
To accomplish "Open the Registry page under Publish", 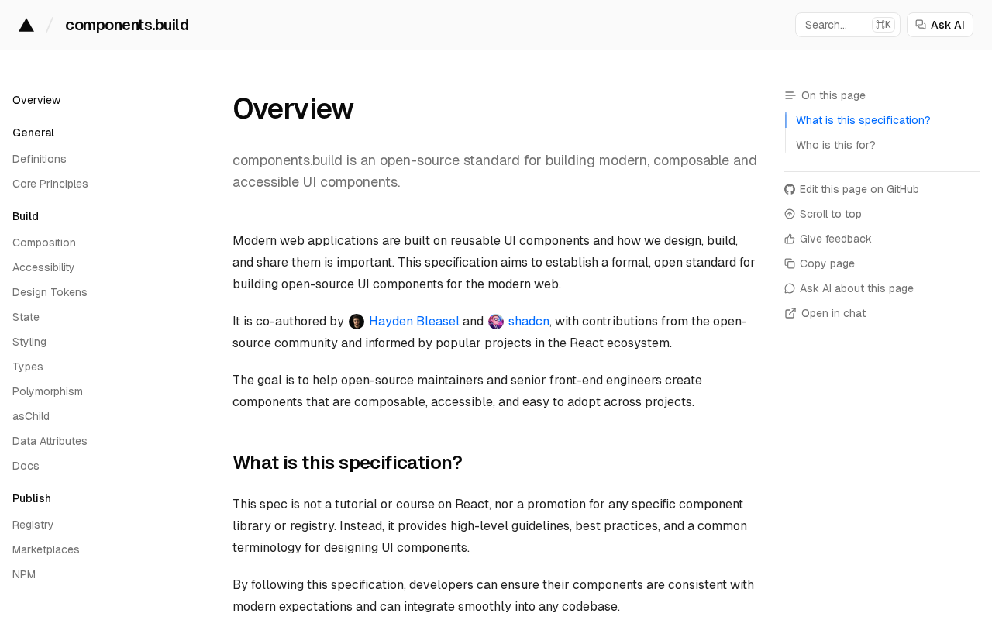I will 33,525.
